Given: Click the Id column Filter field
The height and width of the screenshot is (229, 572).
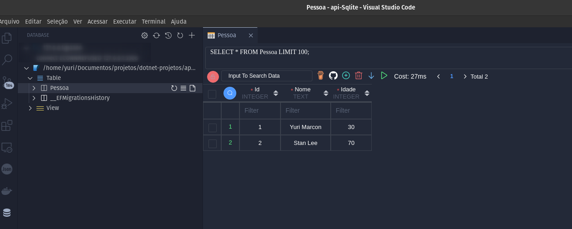Looking at the screenshot, I should point(260,110).
